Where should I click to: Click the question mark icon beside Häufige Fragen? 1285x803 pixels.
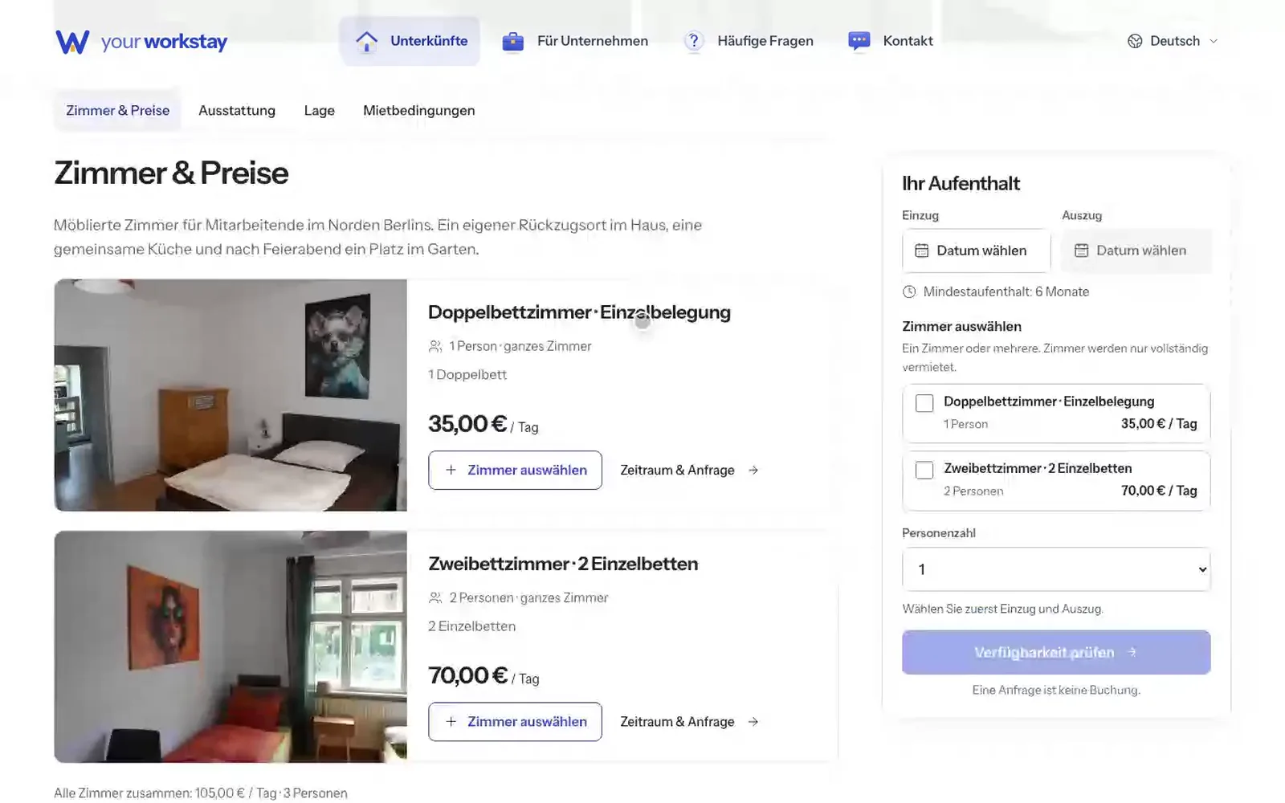[x=694, y=42]
